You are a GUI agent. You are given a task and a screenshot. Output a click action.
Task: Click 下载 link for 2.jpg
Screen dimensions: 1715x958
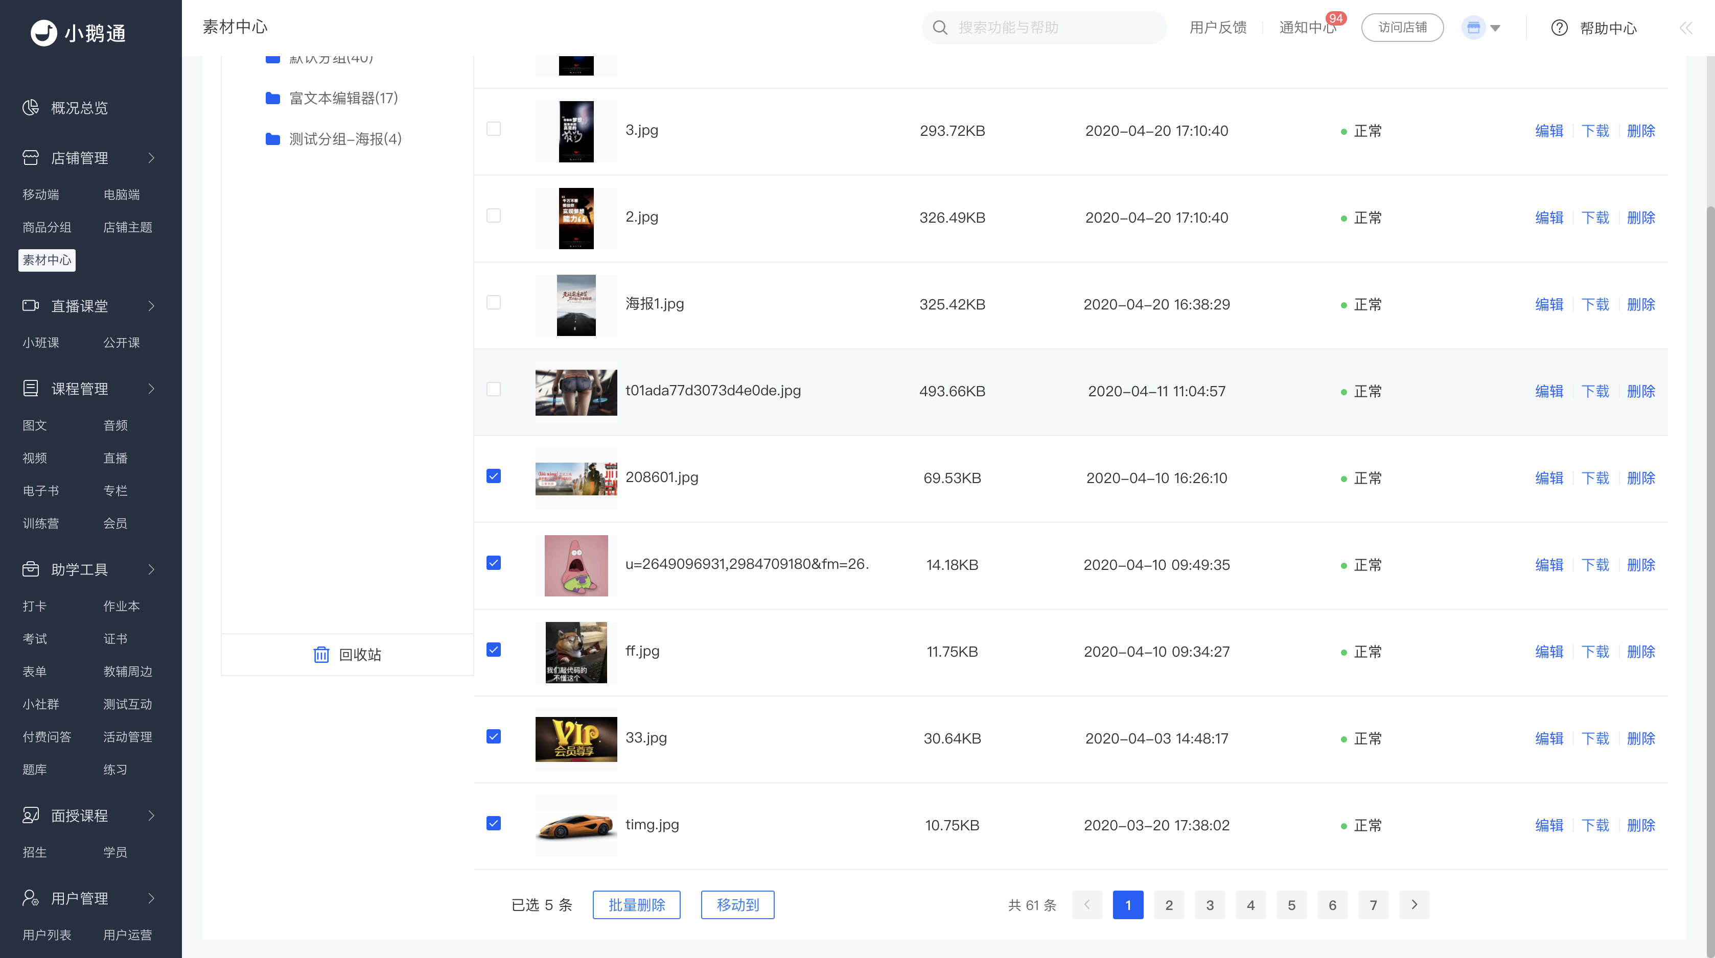(1595, 218)
